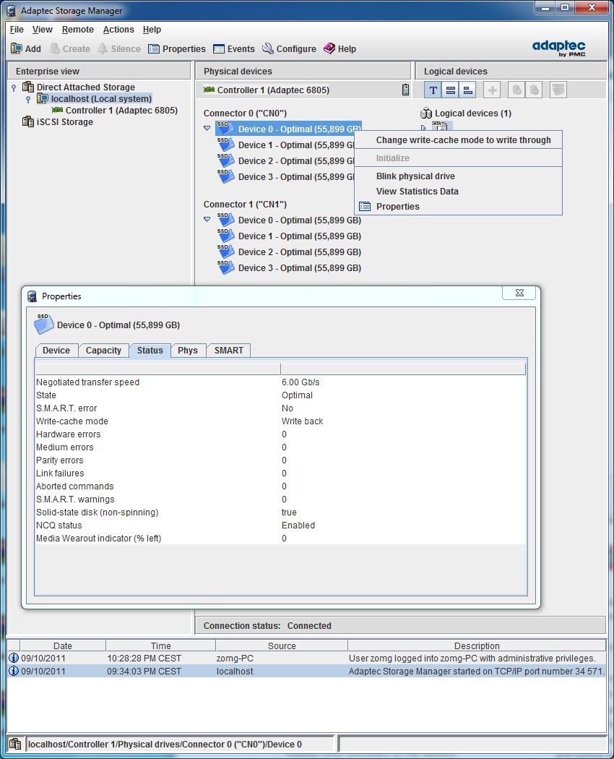Viewport: 614px width, 759px height.
Task: Click SSD icon of CN0 Device 1
Action: tap(225, 145)
